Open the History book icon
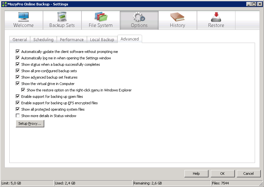The height and width of the screenshot is (187, 264). (x=177, y=17)
